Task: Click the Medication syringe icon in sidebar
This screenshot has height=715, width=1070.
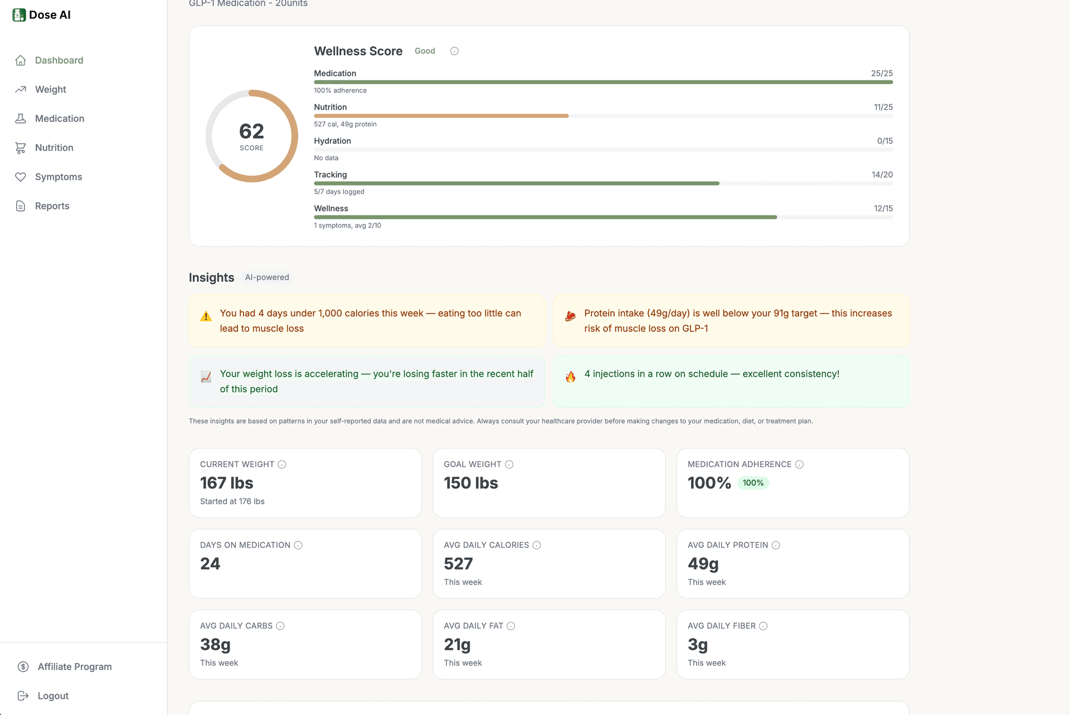Action: [21, 118]
